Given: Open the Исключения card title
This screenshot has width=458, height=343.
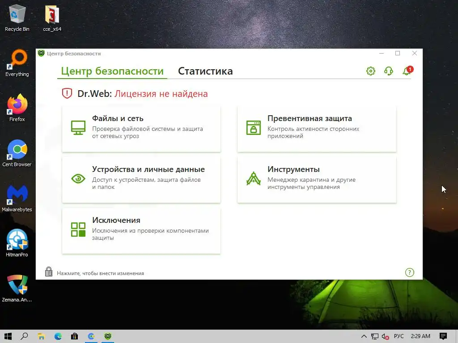Looking at the screenshot, I should pyautogui.click(x=116, y=220).
